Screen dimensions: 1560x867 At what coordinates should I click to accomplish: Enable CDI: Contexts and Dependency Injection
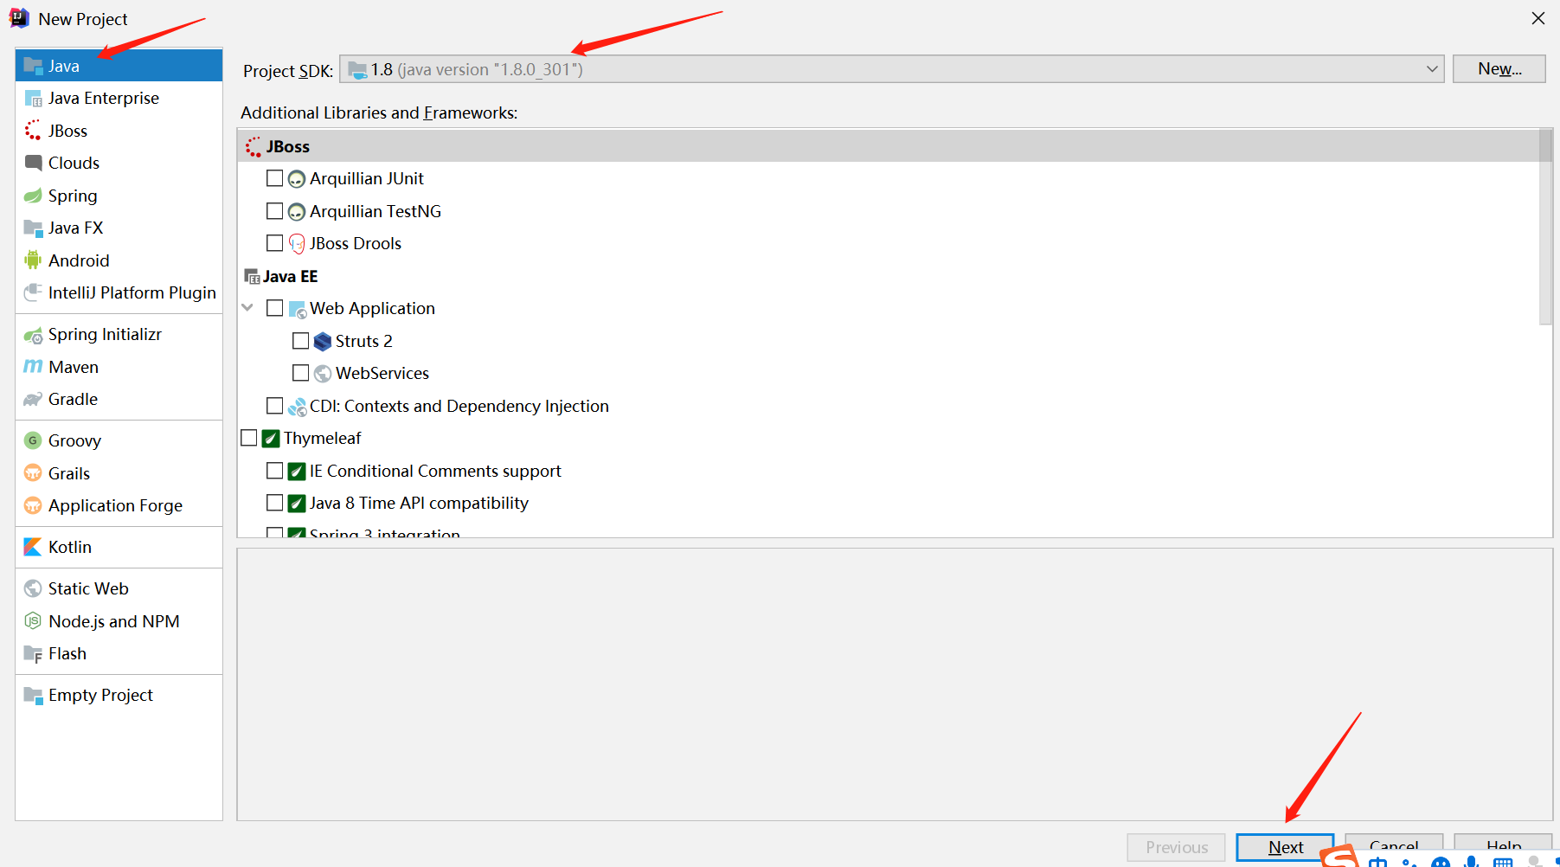coord(275,406)
